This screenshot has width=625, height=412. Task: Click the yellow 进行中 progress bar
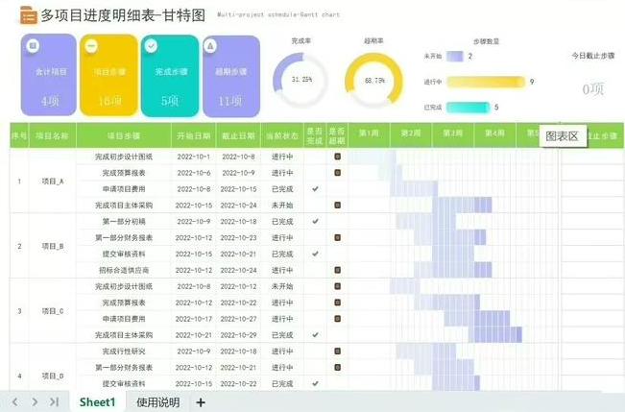tap(485, 82)
